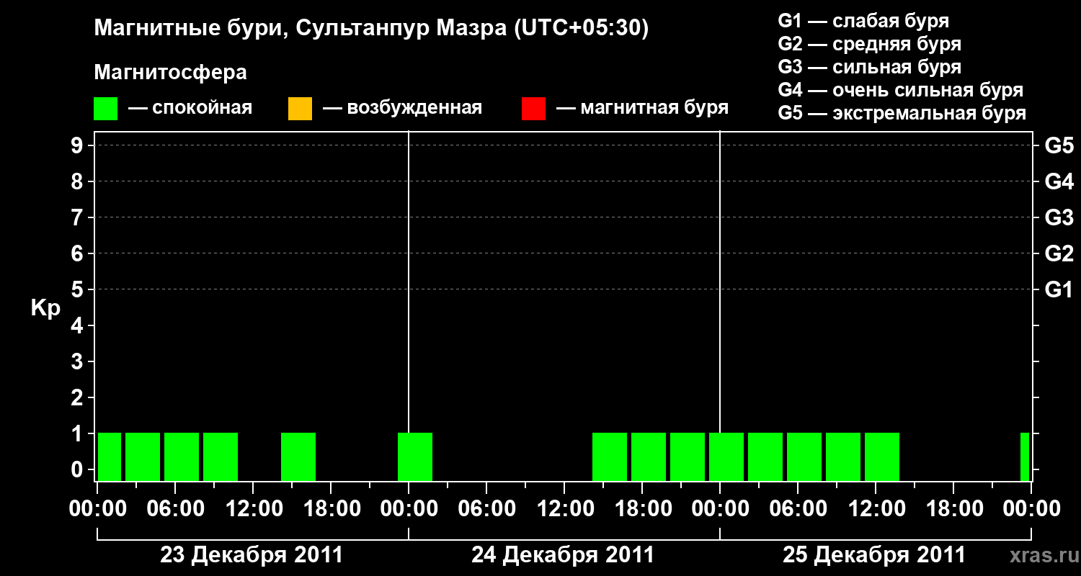The width and height of the screenshot is (1081, 576).
Task: Click the '06:00' tick label under 23 December
Action: point(175,509)
